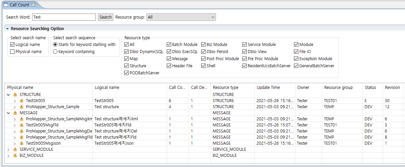Click the warning icon beside TestStr005MsgJson
The width and height of the screenshot is (405, 167).
[22, 143]
